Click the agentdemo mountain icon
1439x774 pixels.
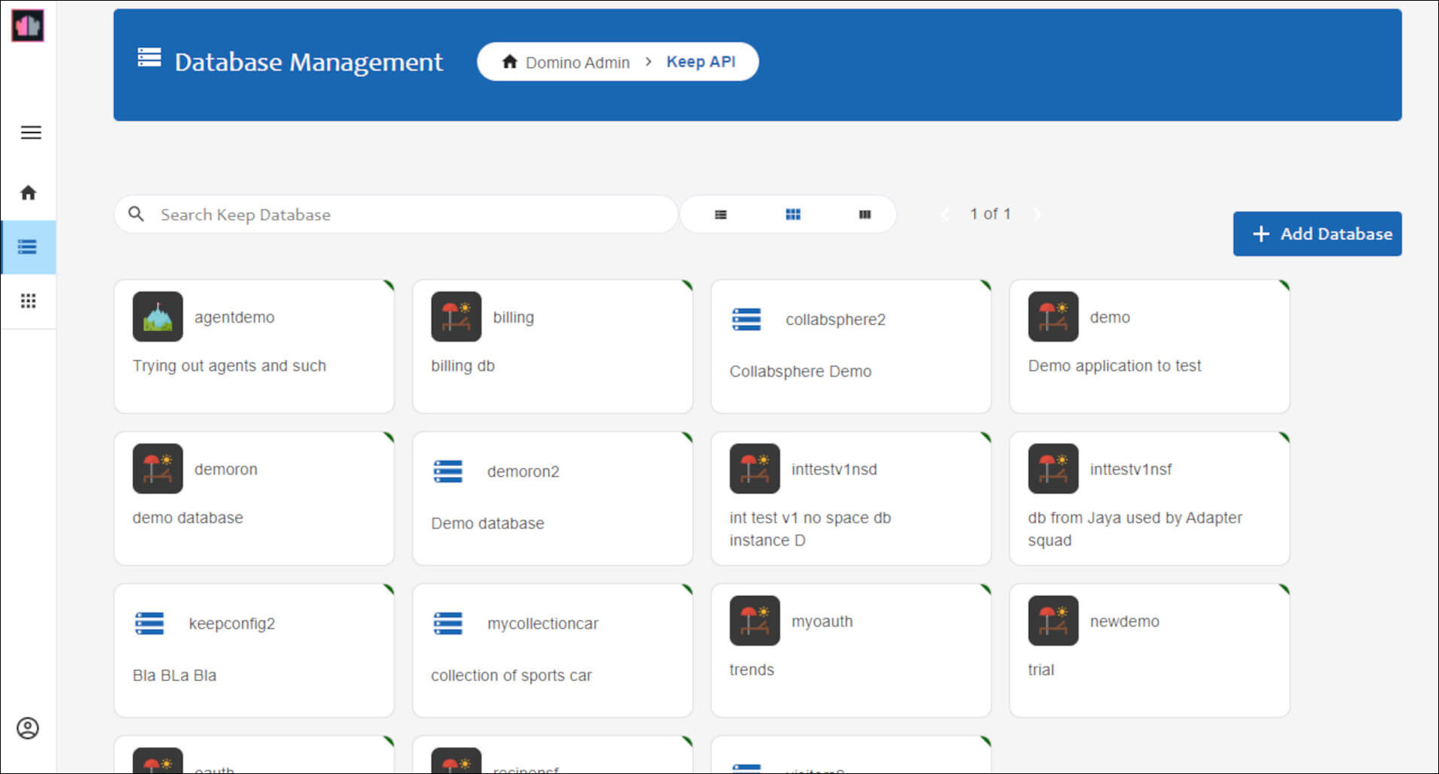point(158,317)
